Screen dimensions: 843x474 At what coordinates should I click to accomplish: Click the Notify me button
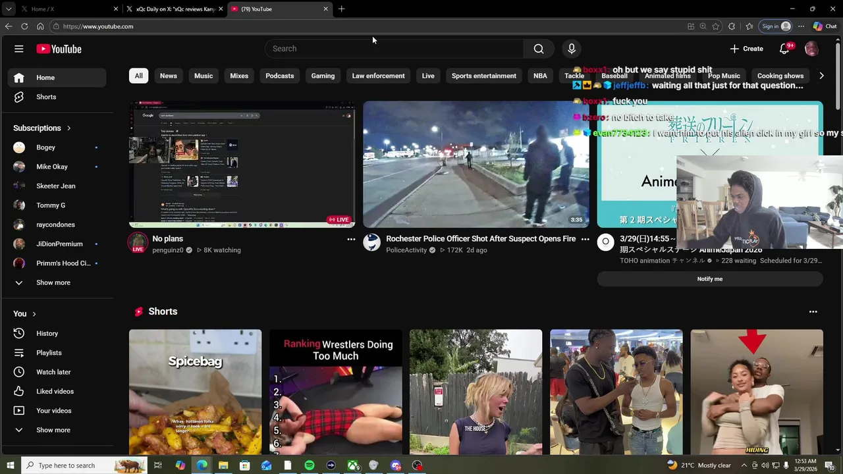(x=710, y=279)
